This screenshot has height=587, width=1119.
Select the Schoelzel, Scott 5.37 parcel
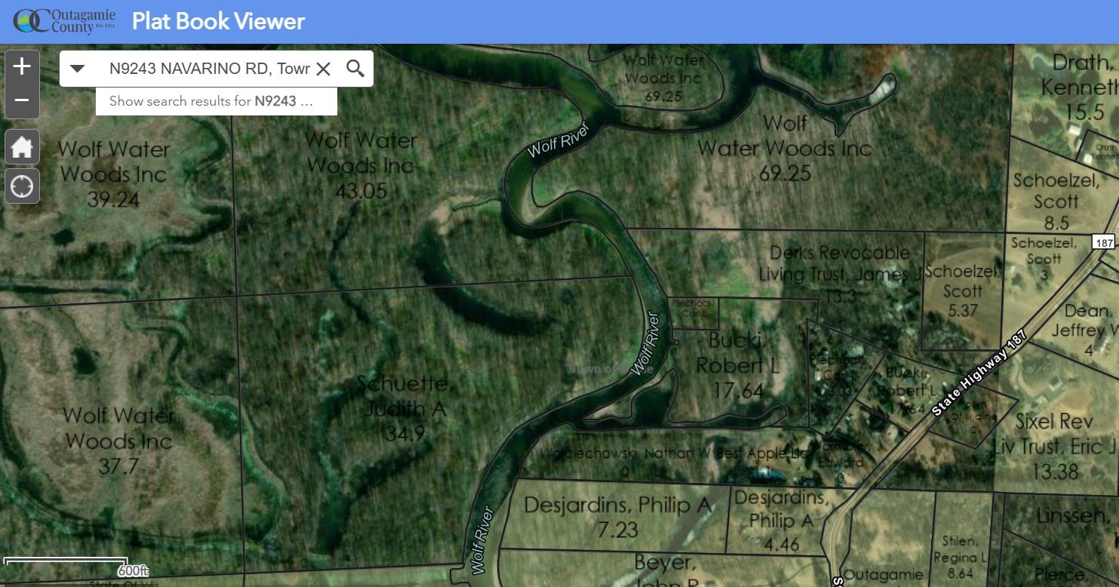click(963, 290)
